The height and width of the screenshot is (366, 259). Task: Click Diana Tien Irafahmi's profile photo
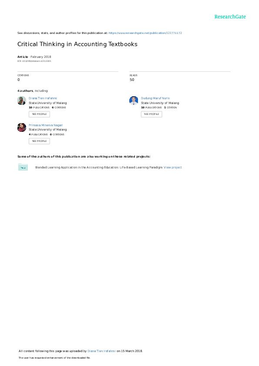[22, 101]
